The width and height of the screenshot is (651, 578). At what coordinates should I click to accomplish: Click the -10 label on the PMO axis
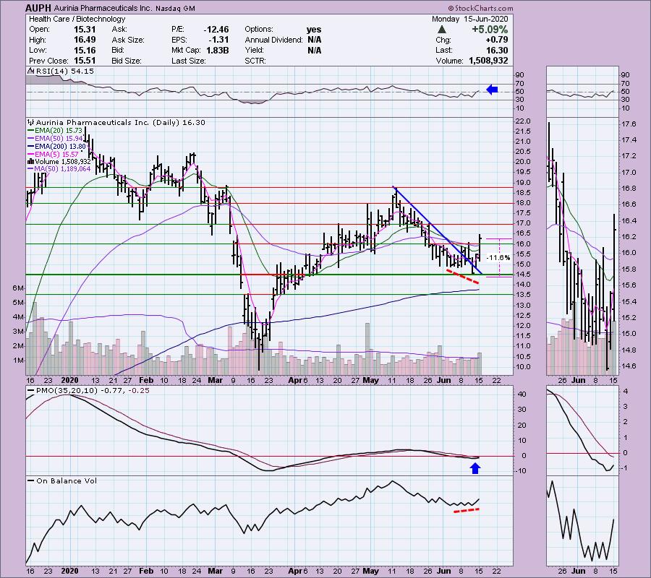521,470
